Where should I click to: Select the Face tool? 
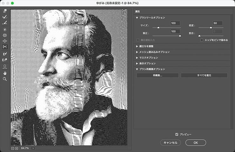5,67
